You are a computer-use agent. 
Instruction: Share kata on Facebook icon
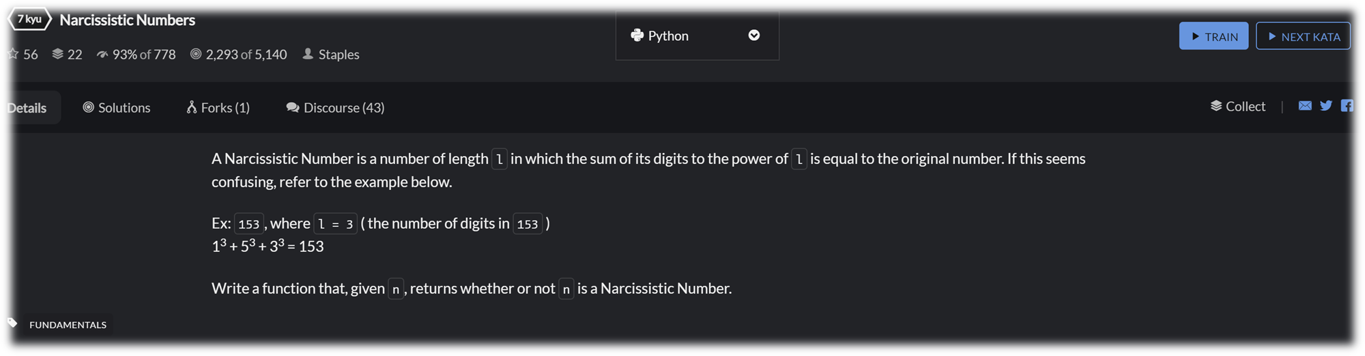click(x=1347, y=106)
